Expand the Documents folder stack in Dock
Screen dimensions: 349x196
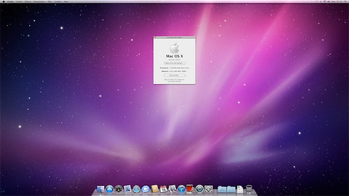coord(231,189)
